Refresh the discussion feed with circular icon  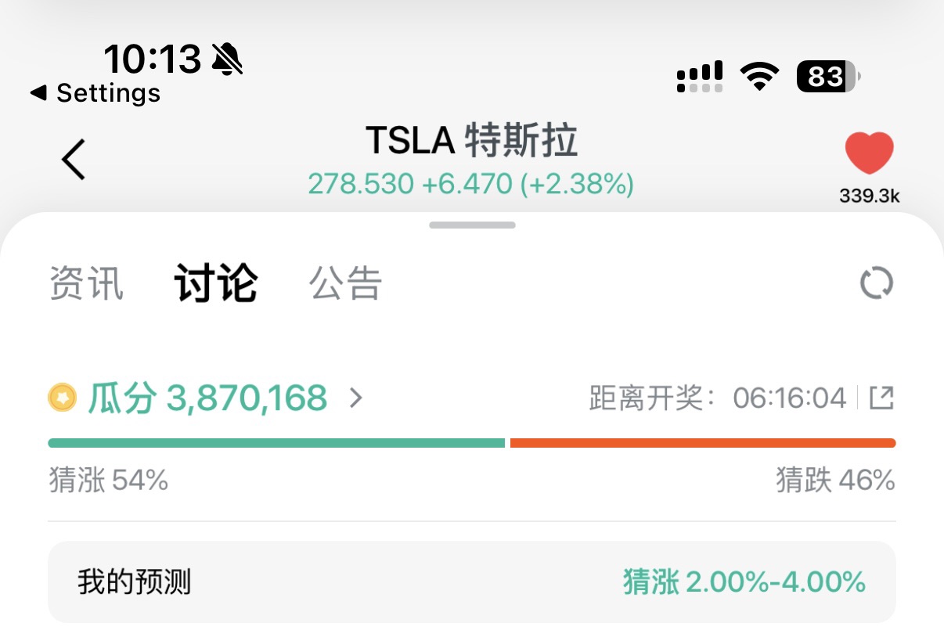click(x=877, y=283)
